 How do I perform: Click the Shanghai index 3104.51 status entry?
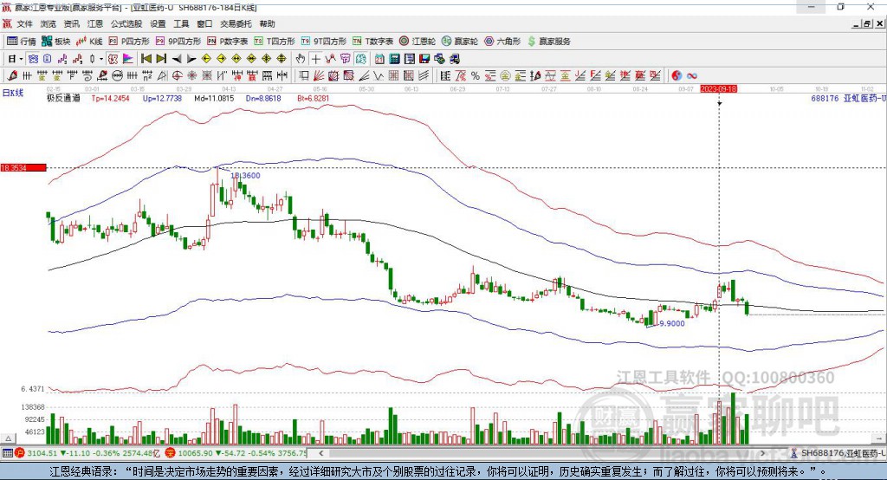point(87,453)
